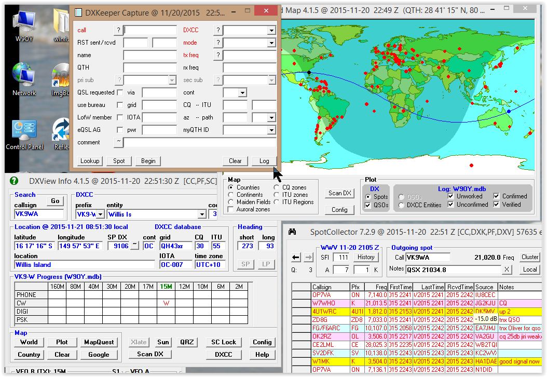Click the Callsign column header
The image size is (547, 377).
coord(331,287)
